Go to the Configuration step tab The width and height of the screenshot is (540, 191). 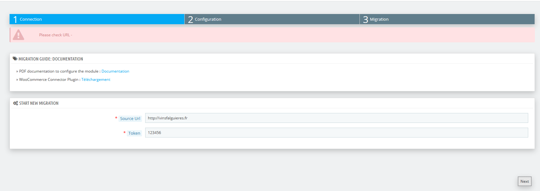(272, 19)
